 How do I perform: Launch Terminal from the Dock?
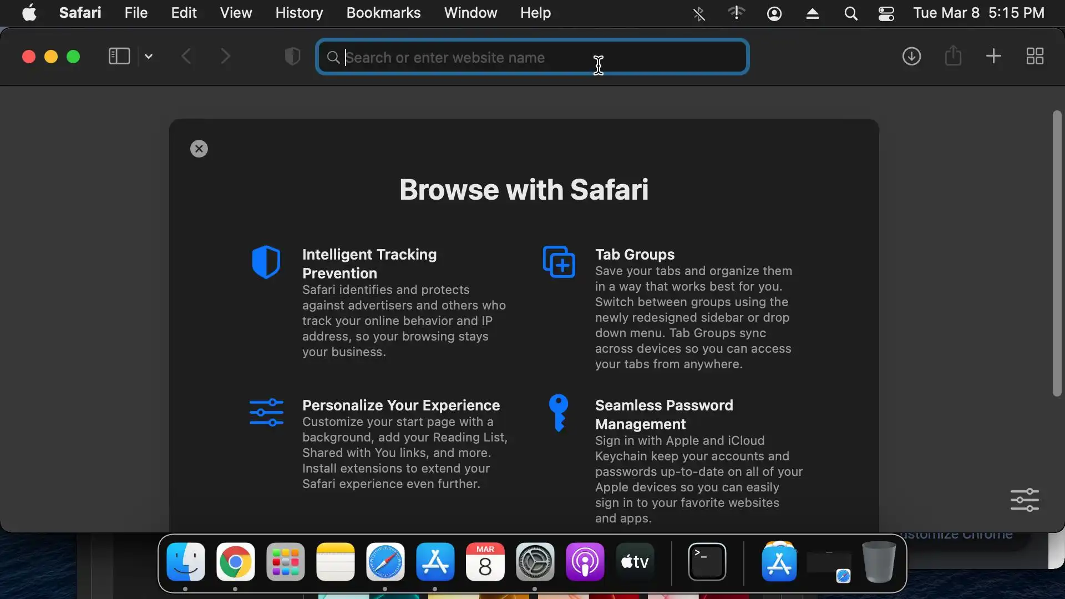point(707,562)
